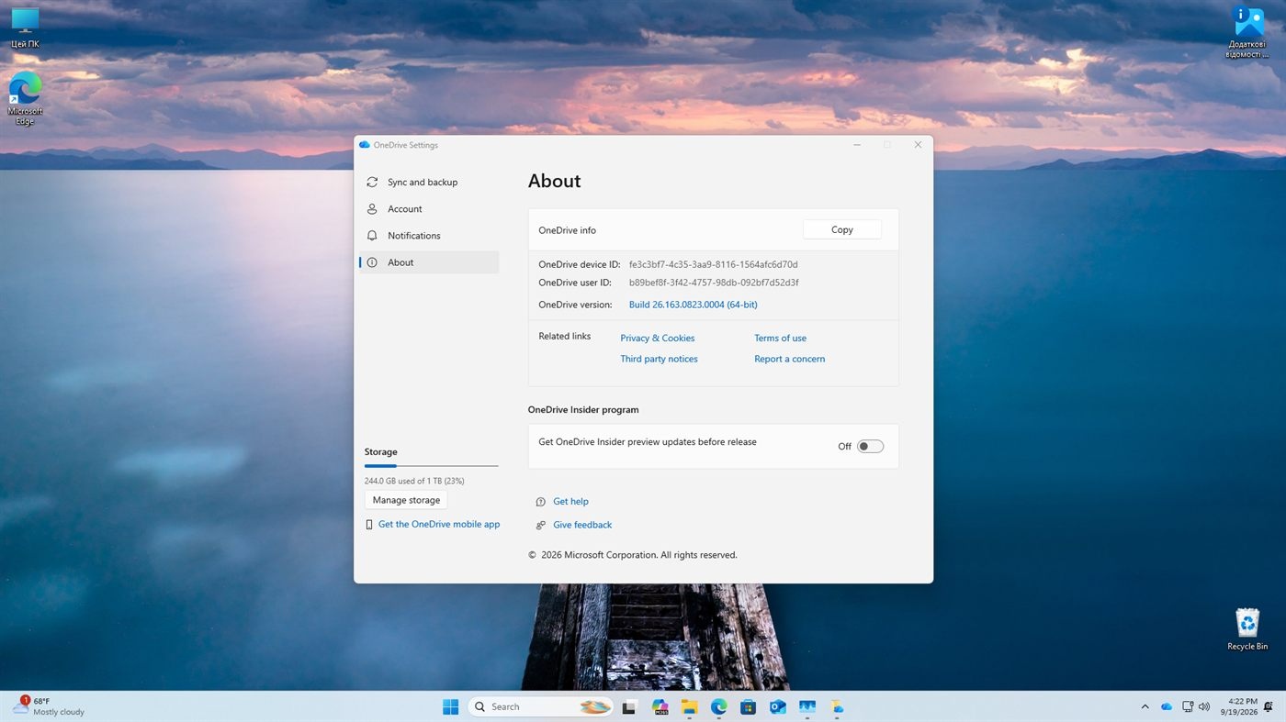Open the Terms of use link
Screen dimensions: 1286x722
pos(780,339)
